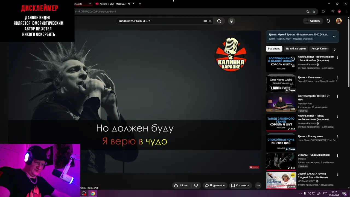Click the install app icon in address bar
This screenshot has width=350, height=197.
[x=308, y=11]
